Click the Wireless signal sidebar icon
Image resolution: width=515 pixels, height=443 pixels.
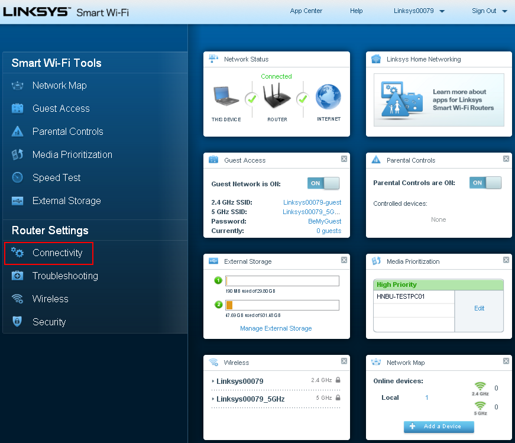17,299
